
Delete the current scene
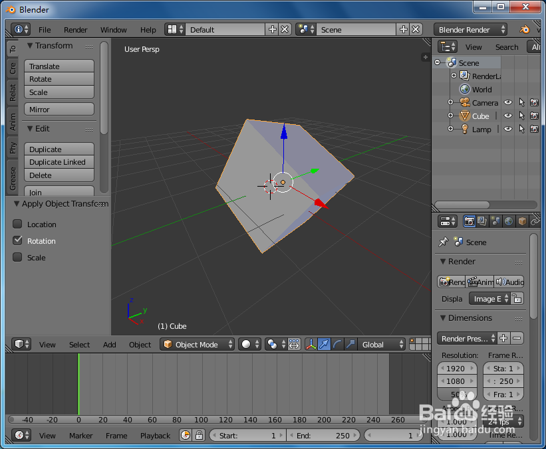coord(416,30)
